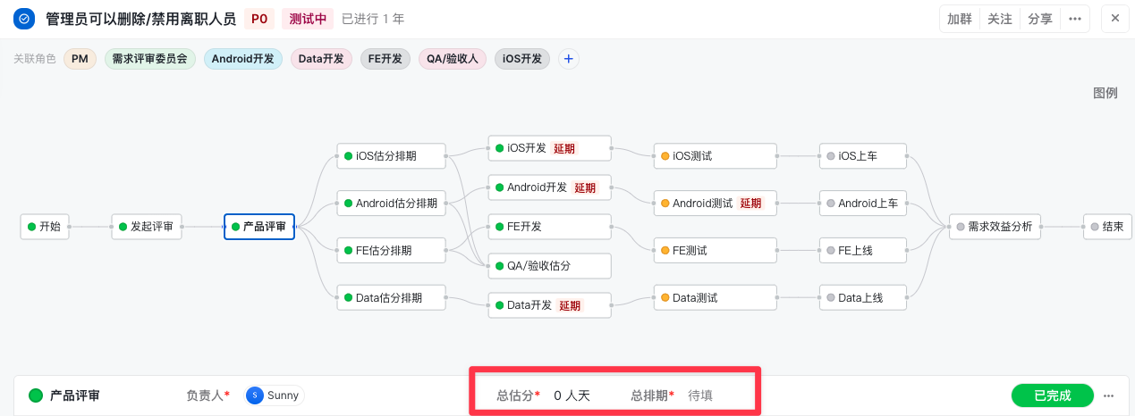Screen dimensions: 1135x416
Task: Select the Android开发 workflow node
Action: [x=549, y=187]
